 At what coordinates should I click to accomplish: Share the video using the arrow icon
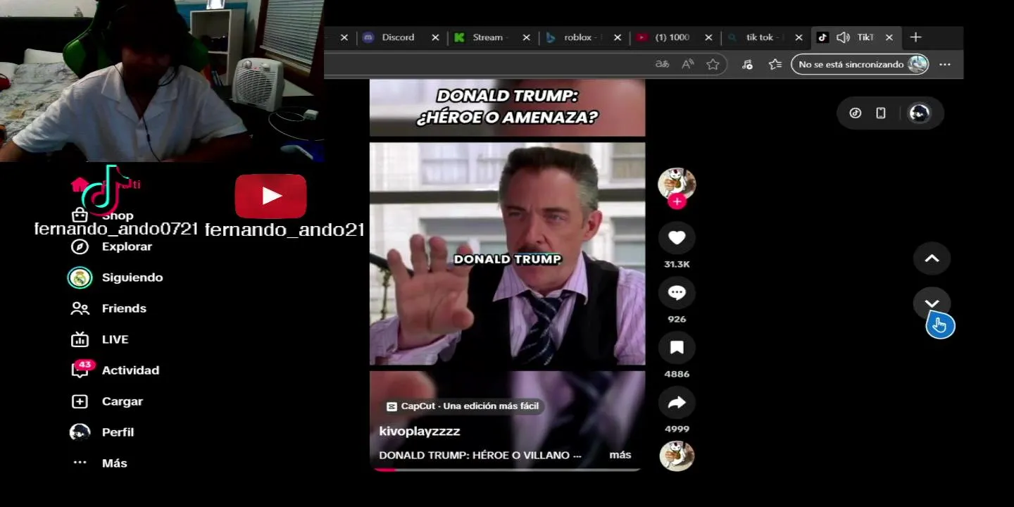(677, 403)
